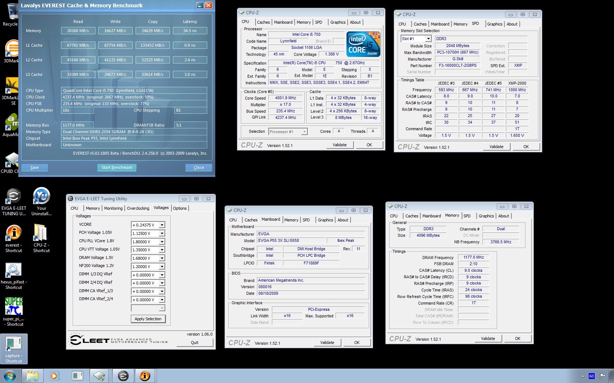Click the Action Center flag tray icon
Screen dimensions: 614x383
click(602, 376)
